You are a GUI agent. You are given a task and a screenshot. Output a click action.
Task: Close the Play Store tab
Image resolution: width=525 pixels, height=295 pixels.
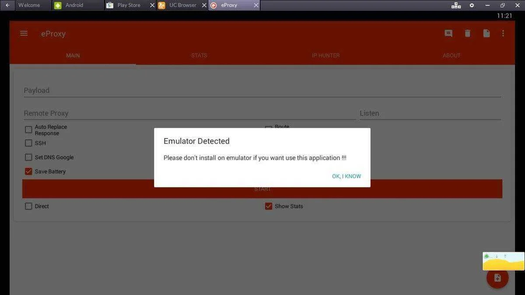[152, 5]
